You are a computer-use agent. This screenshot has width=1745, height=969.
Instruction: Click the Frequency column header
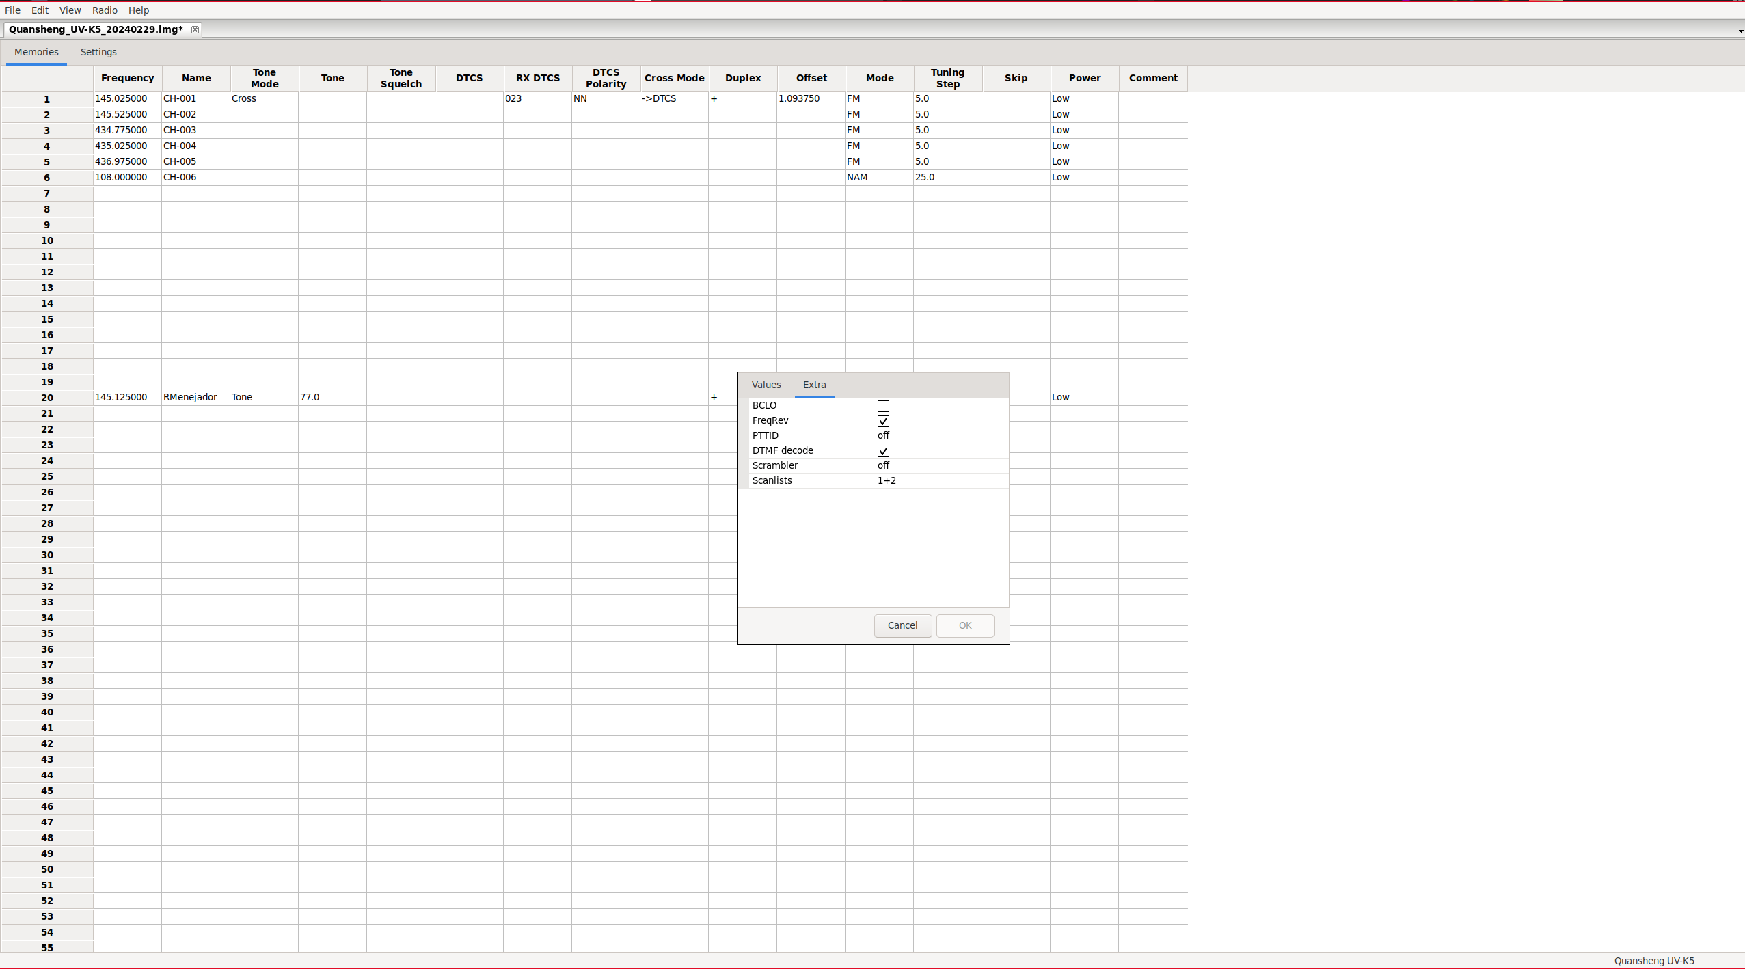127,78
